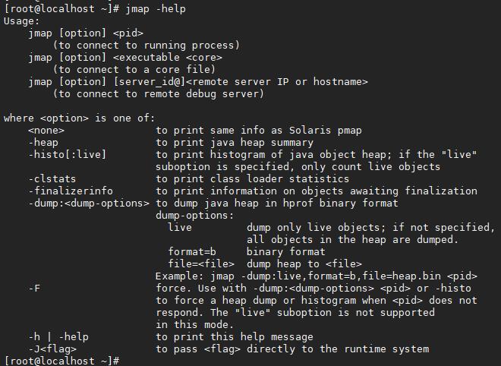Click the Usage: heading

tap(21, 21)
